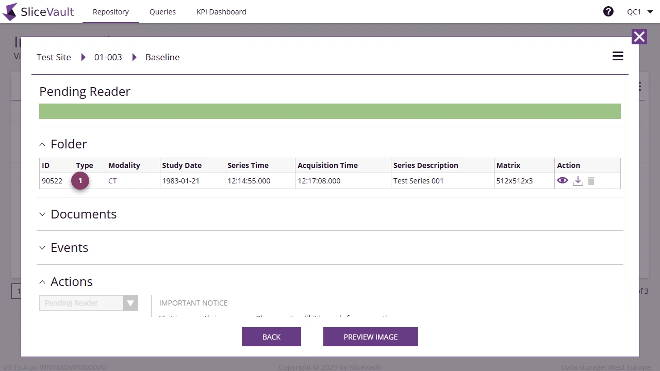Screen dimensions: 660x371
Task: Download series 90522 using the download icon
Action: 577,181
